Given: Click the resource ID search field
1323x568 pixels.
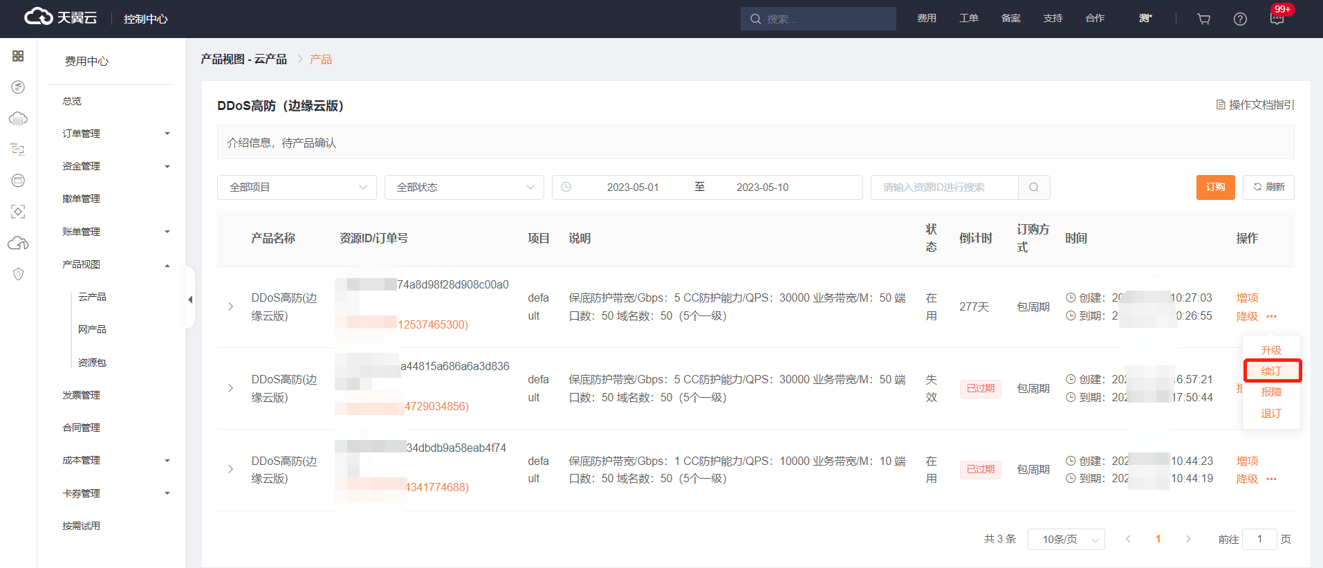Looking at the screenshot, I should pyautogui.click(x=944, y=187).
